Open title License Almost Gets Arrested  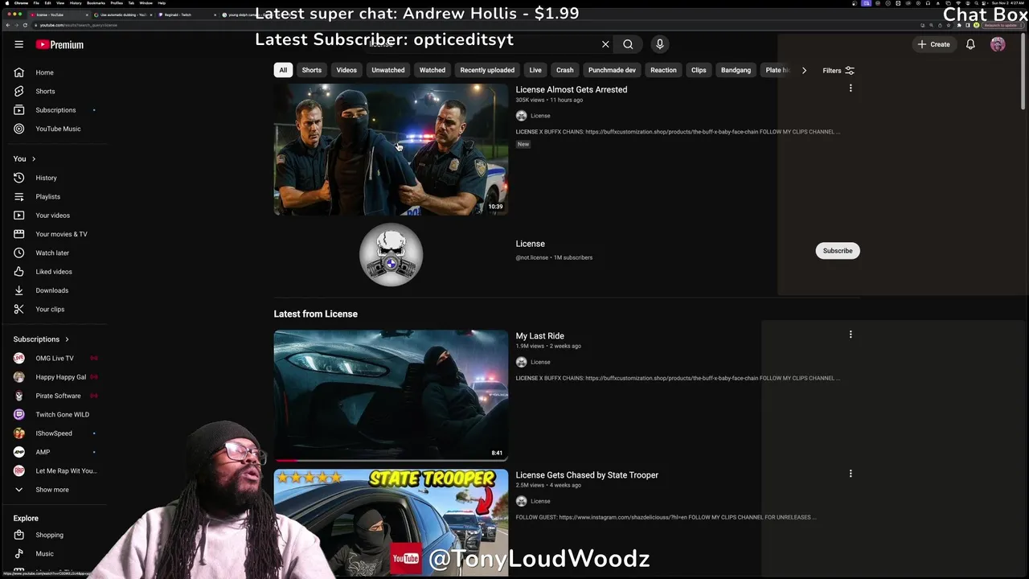click(572, 89)
